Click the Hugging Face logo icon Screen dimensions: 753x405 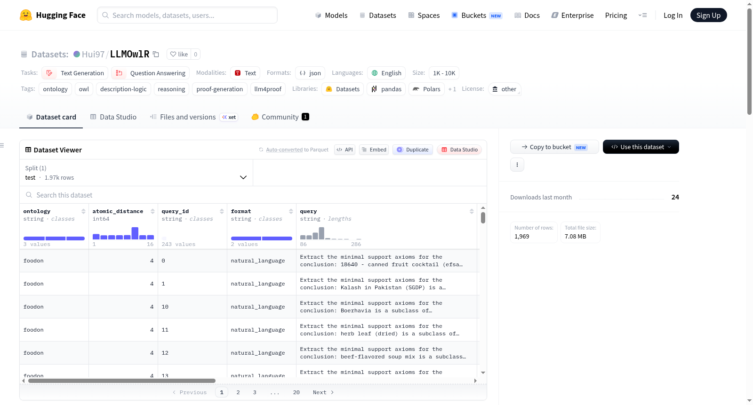click(x=26, y=15)
